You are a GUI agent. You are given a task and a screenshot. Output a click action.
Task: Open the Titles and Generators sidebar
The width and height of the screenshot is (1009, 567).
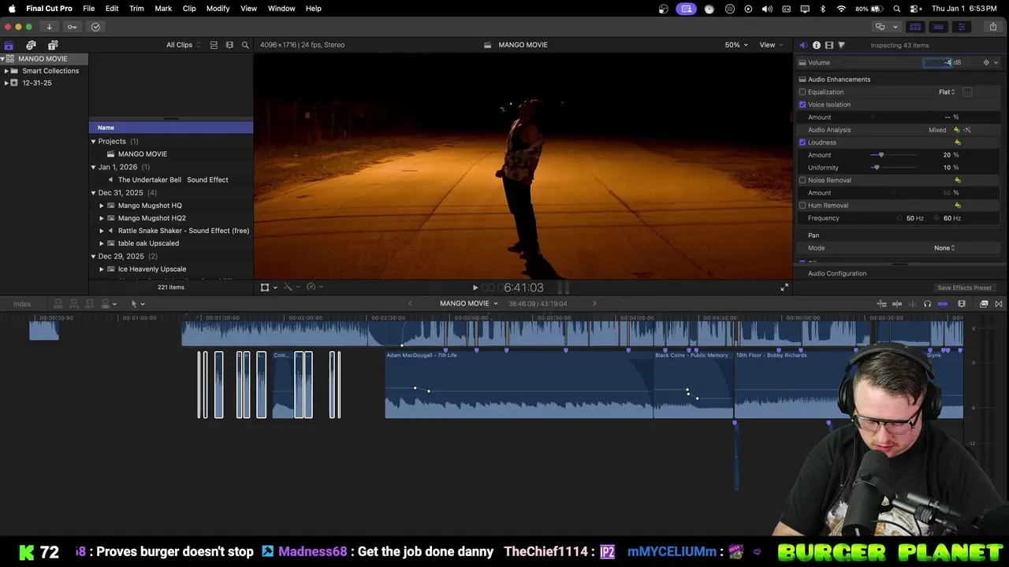tap(53, 45)
